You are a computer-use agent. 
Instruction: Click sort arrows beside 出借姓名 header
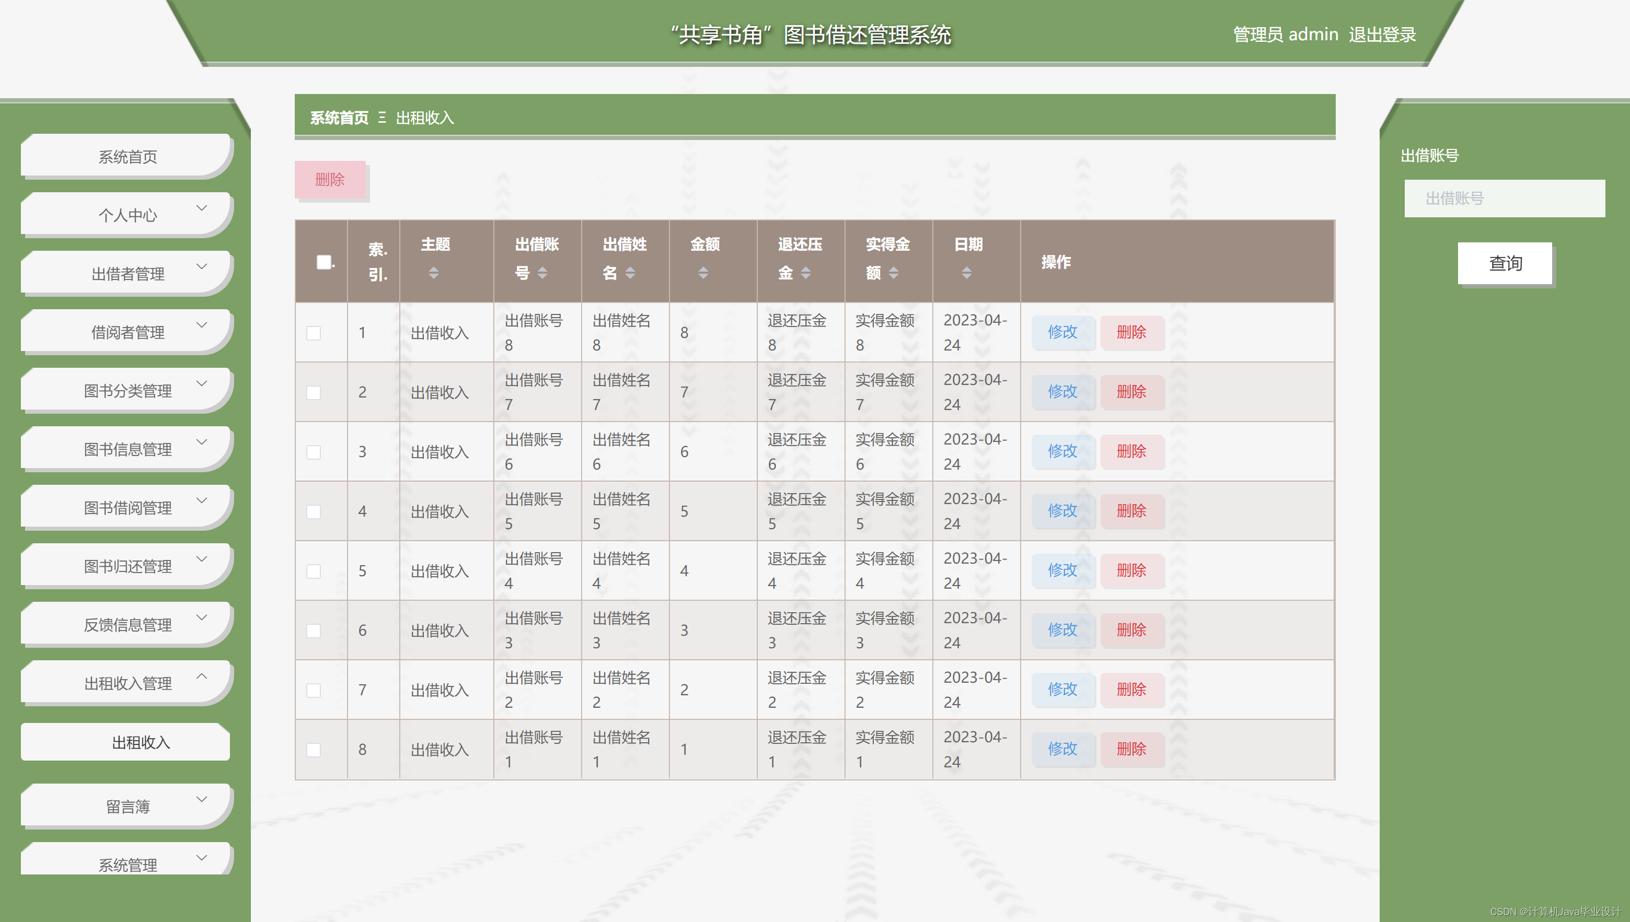[630, 273]
